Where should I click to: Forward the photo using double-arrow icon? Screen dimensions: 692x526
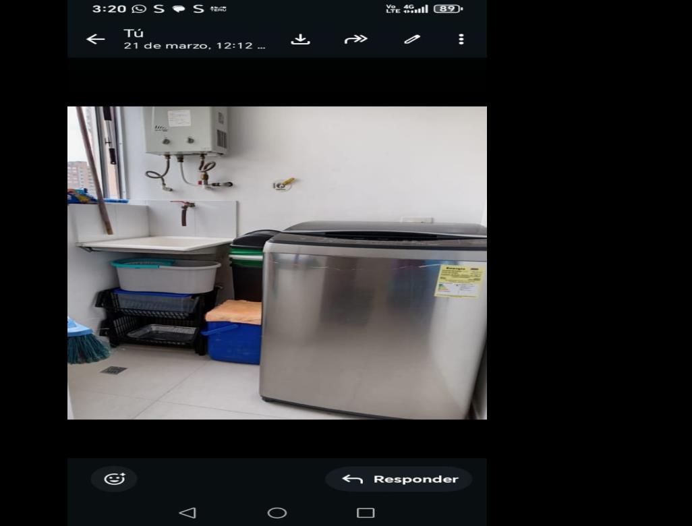pyautogui.click(x=355, y=39)
